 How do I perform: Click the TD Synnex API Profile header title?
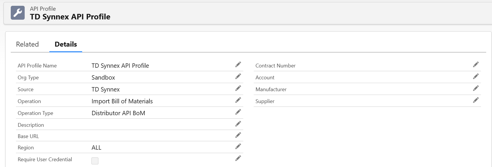70,17
